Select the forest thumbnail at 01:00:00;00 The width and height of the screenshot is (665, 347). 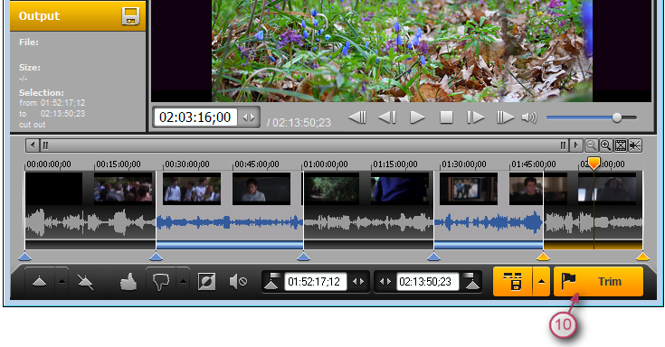(x=330, y=189)
